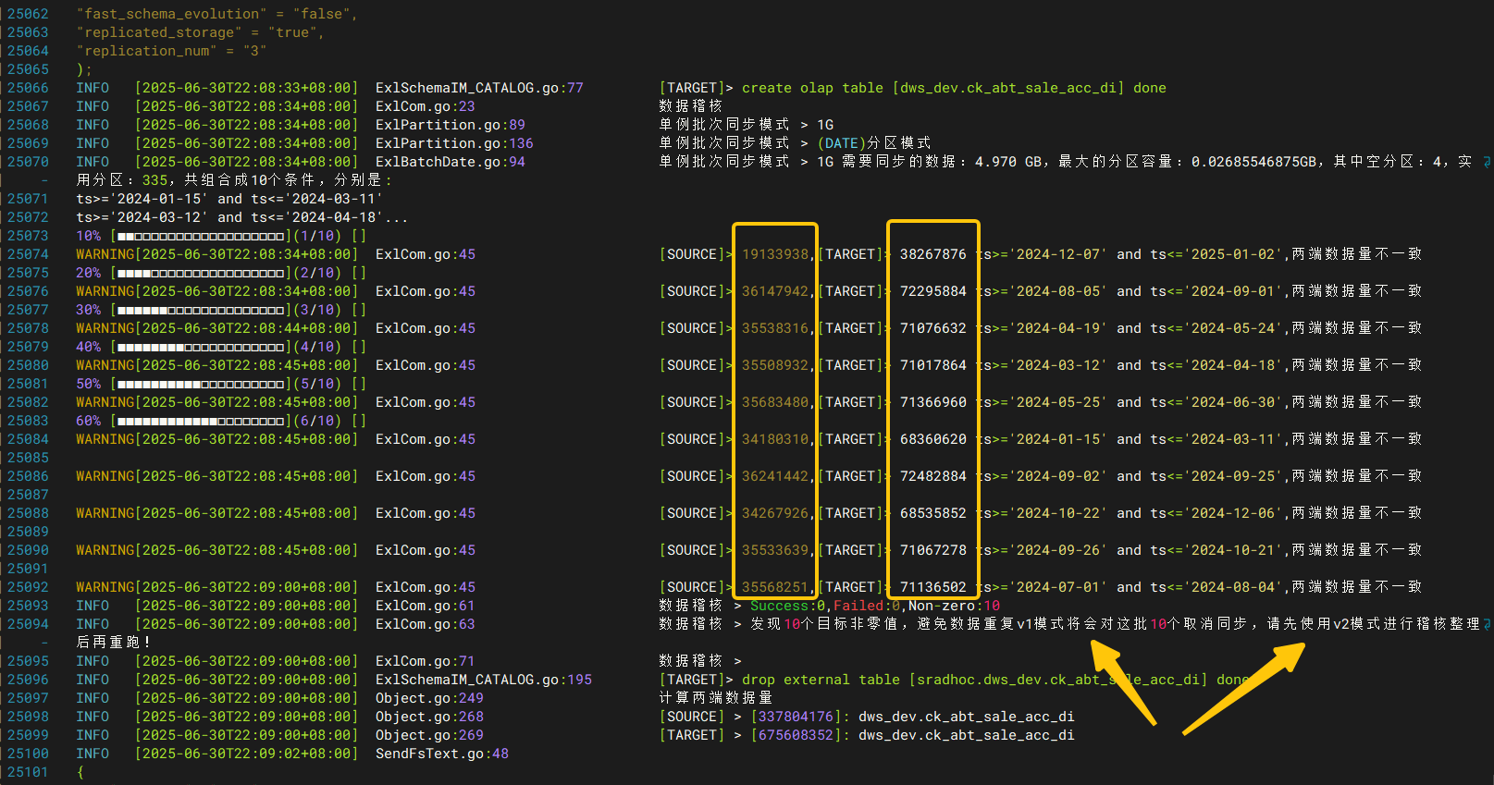Click "create olap table" done message
The height and width of the screenshot is (785, 1494).
tap(954, 88)
